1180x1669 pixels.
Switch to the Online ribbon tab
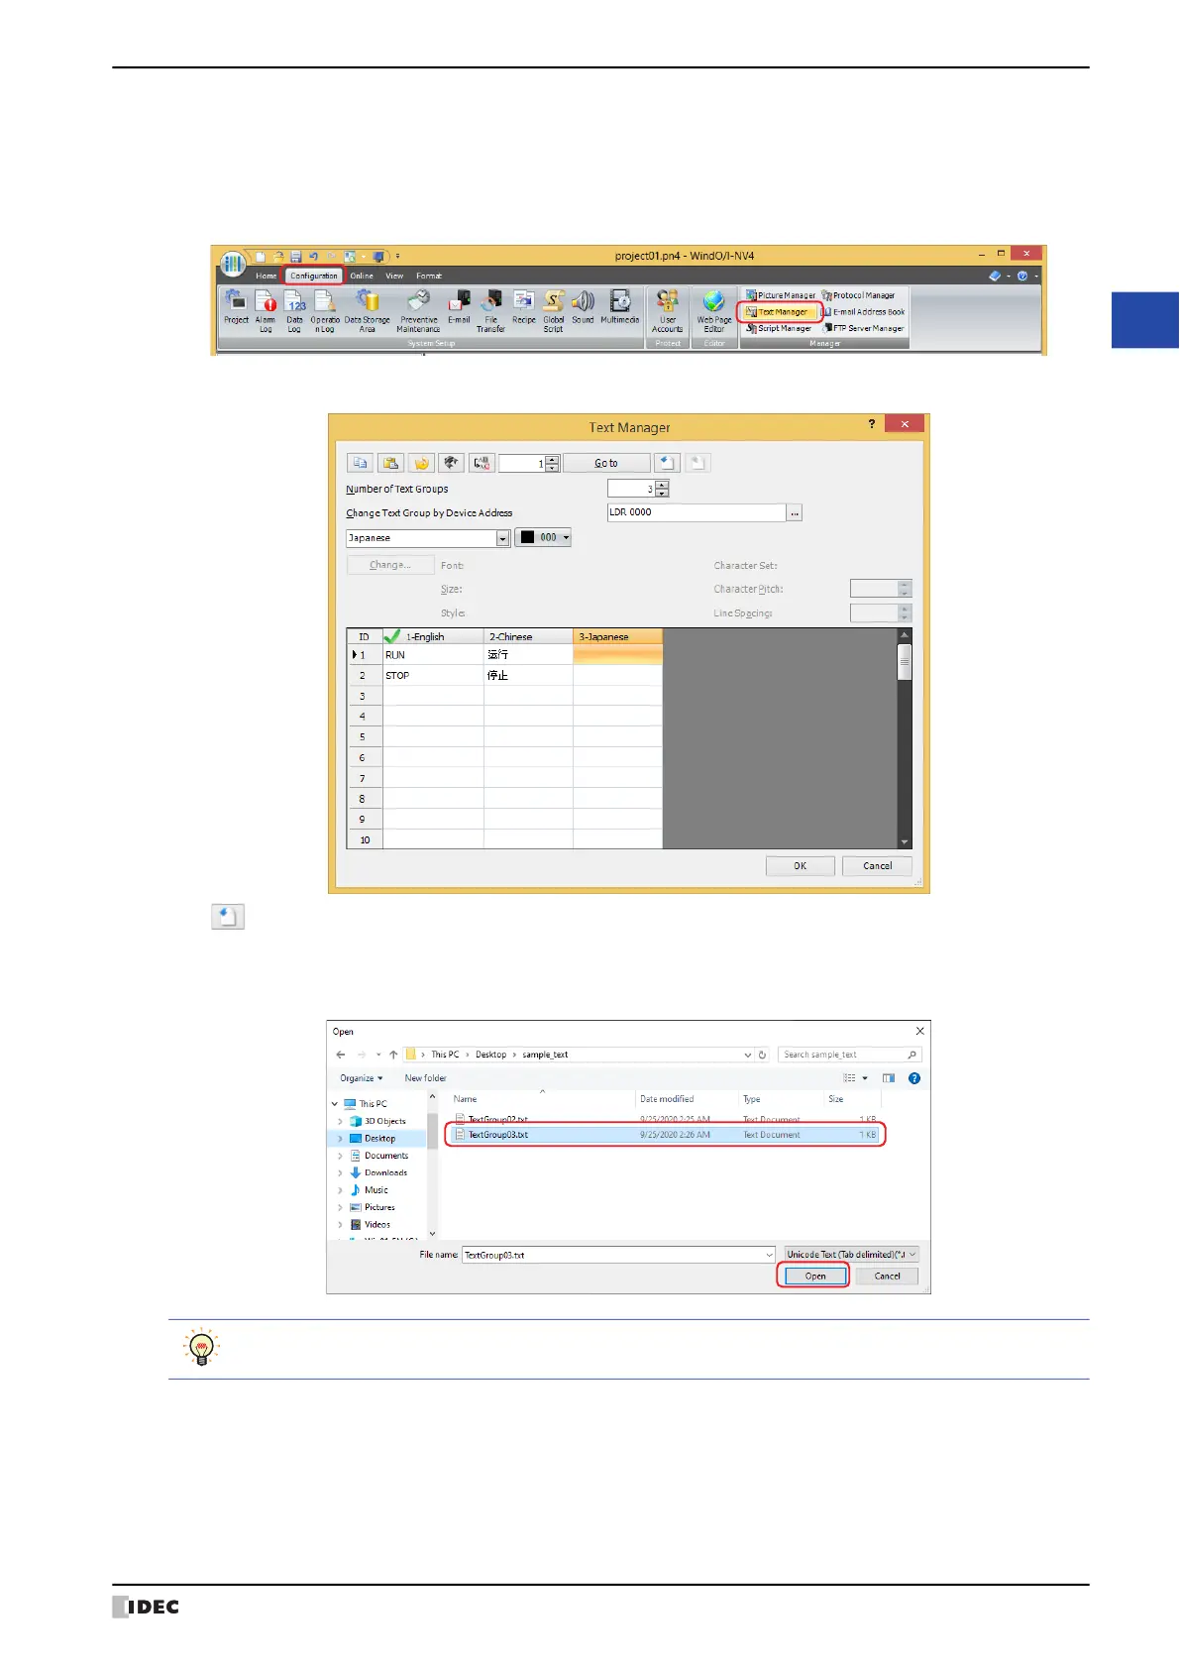(x=362, y=277)
